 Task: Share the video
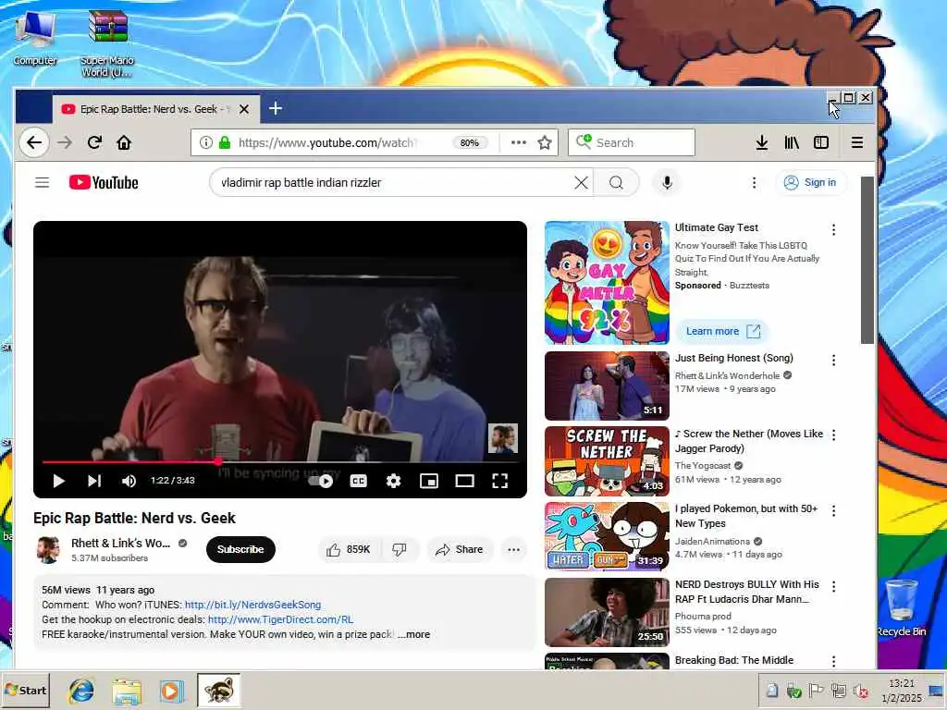click(461, 549)
